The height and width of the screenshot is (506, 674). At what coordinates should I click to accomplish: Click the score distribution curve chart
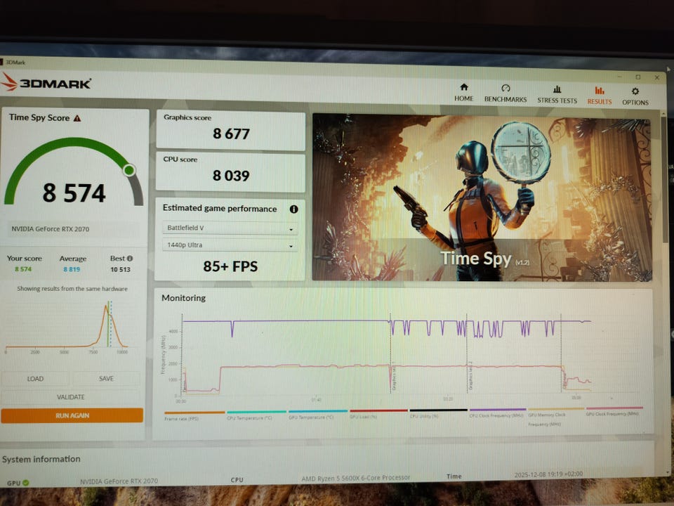tap(67, 325)
